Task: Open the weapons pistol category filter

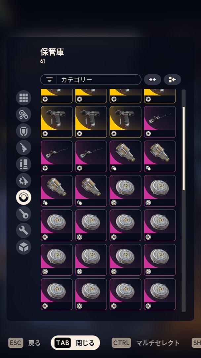Action: pos(24,148)
